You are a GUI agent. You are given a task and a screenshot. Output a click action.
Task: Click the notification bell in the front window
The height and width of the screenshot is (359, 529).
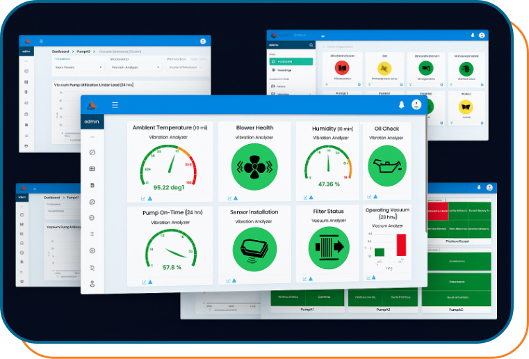pos(402,104)
